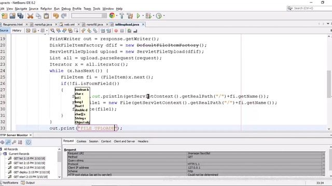The height and width of the screenshot is (186, 332).
Task: Toggle Highlight Search in editor toolbar
Action: click(x=70, y=31)
